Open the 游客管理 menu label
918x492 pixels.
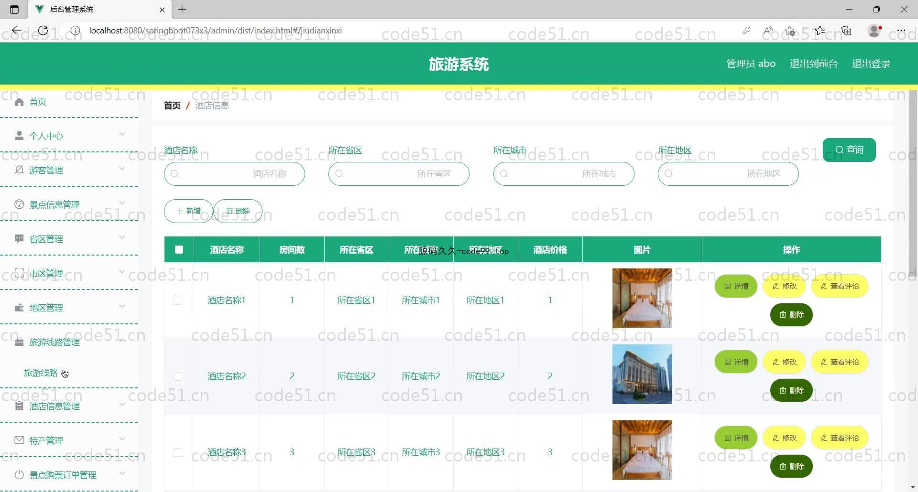click(x=46, y=171)
